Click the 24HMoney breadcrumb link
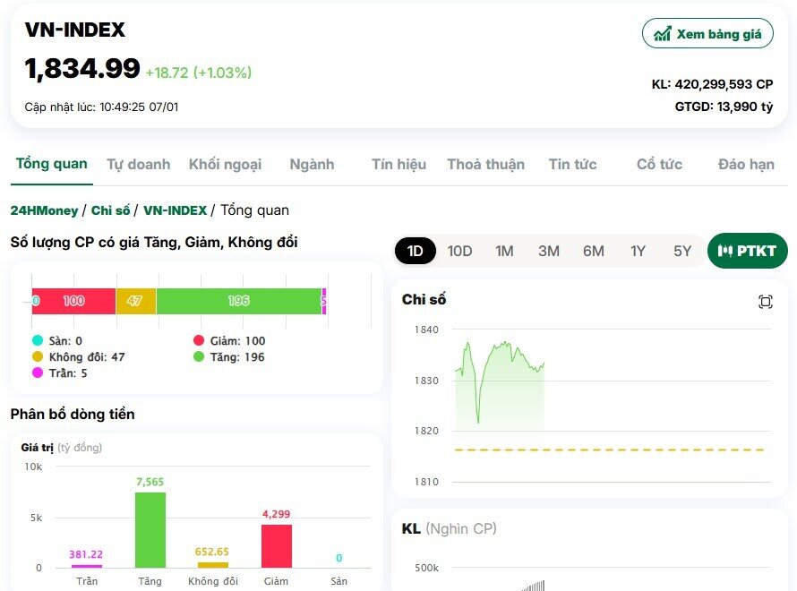 pyautogui.click(x=46, y=210)
